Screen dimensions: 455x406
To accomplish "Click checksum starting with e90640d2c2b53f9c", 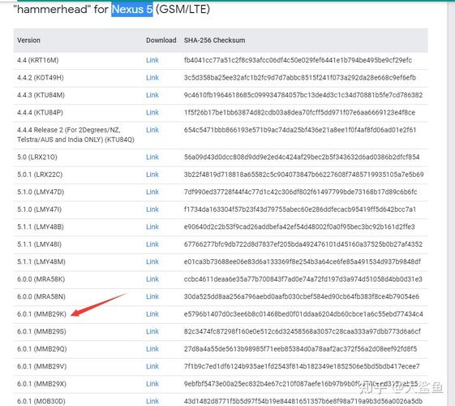I will coord(299,227).
